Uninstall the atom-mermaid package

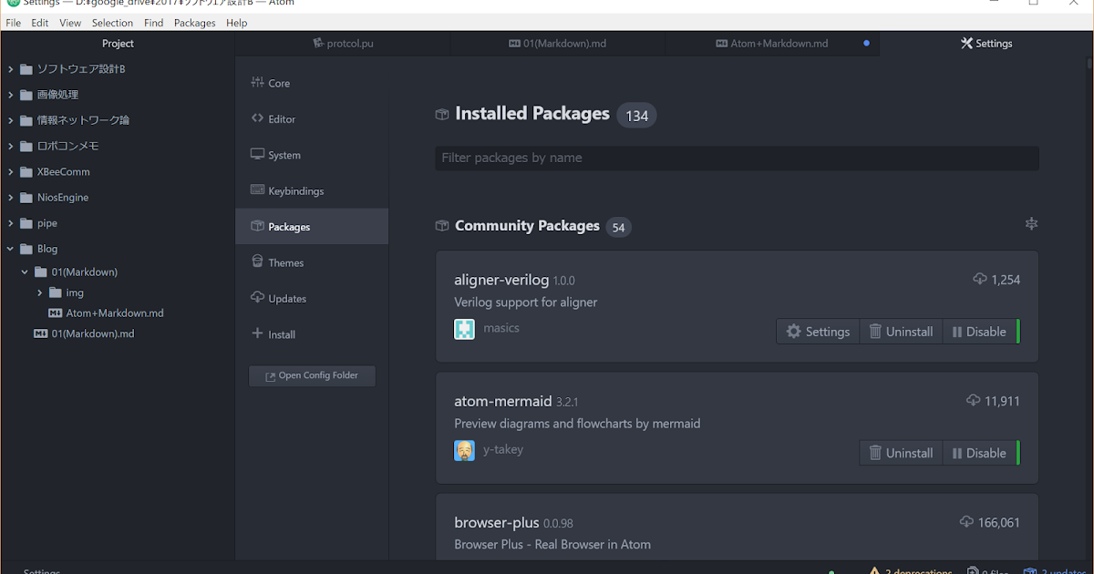click(901, 453)
